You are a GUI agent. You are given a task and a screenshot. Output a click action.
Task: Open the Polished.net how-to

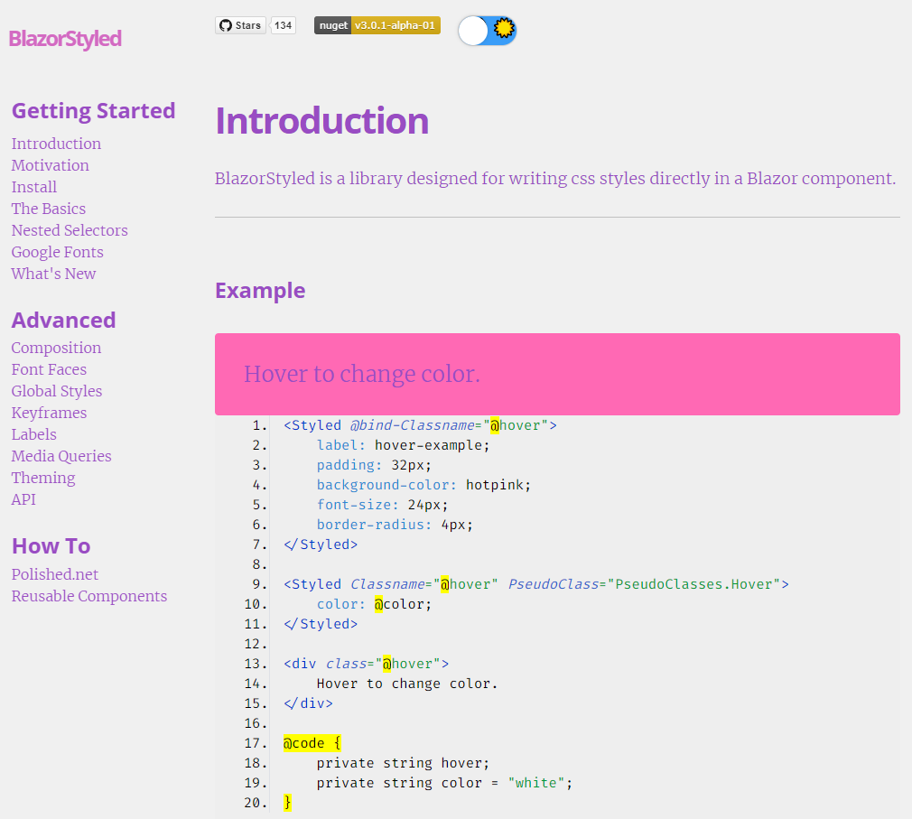pos(55,574)
